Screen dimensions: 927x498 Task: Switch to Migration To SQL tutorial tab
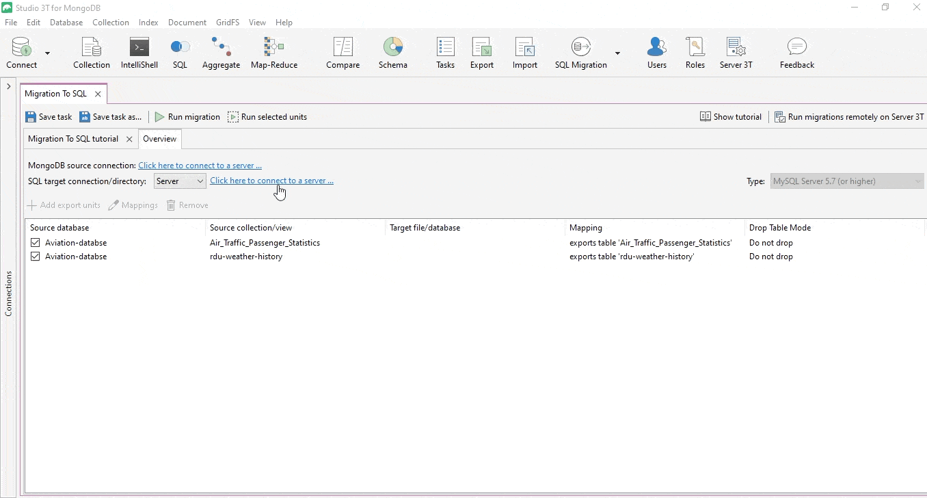[x=73, y=139]
